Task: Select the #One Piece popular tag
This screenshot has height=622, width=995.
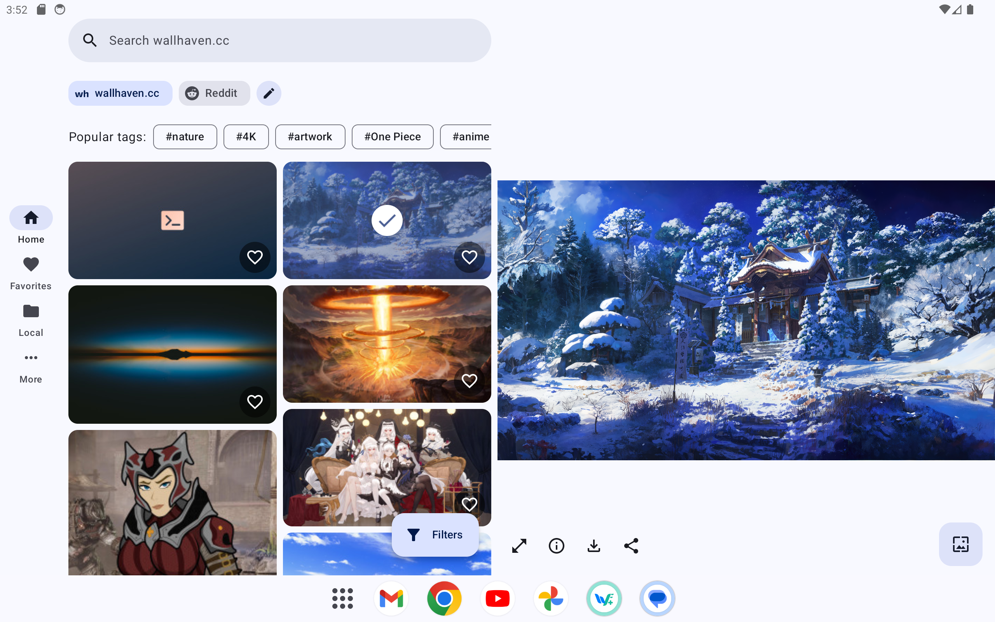Action: tap(392, 136)
